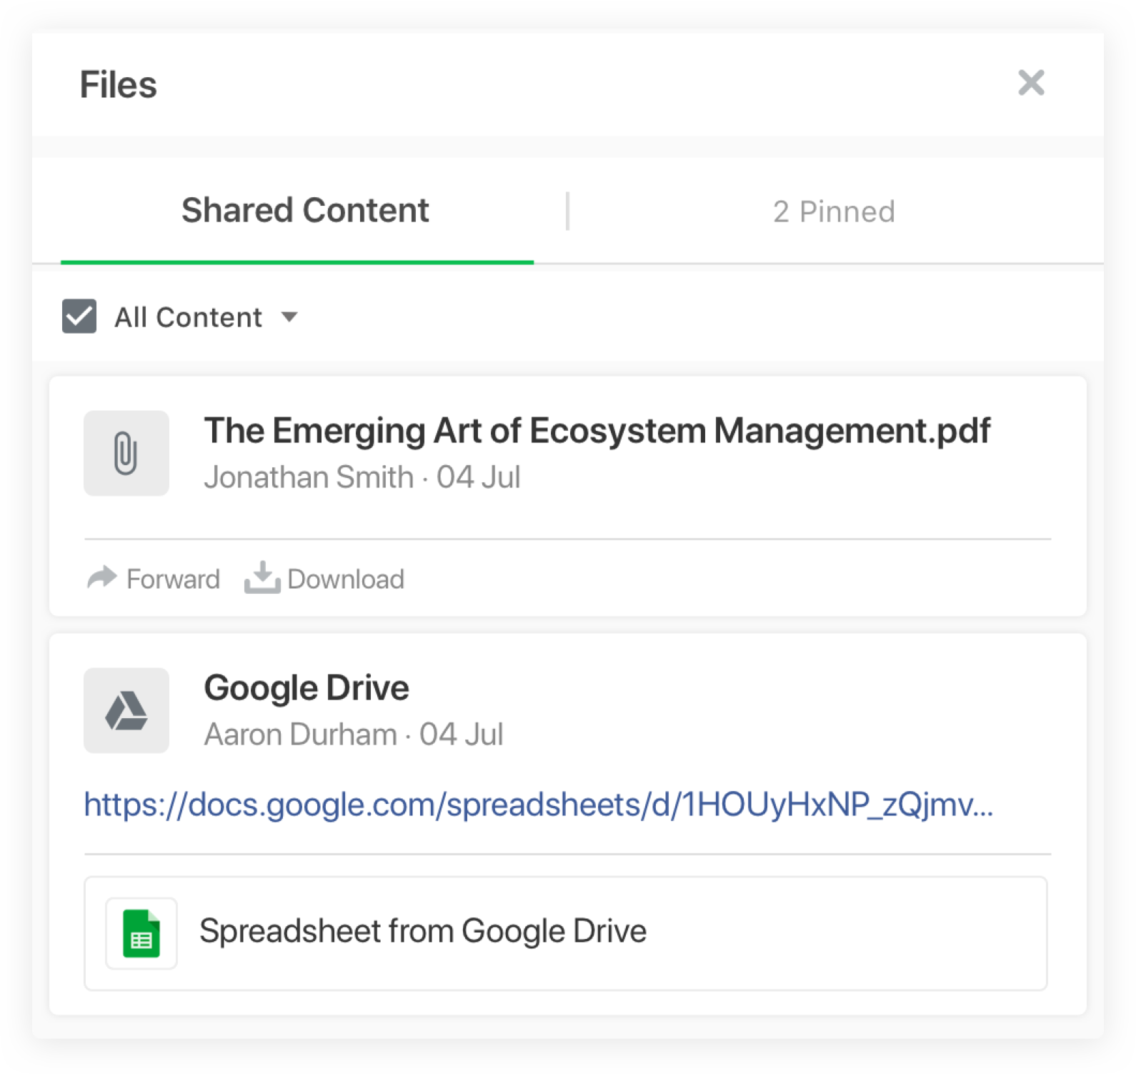The image size is (1136, 1074).
Task: Expand the All Content dropdown arrow
Action: [289, 317]
